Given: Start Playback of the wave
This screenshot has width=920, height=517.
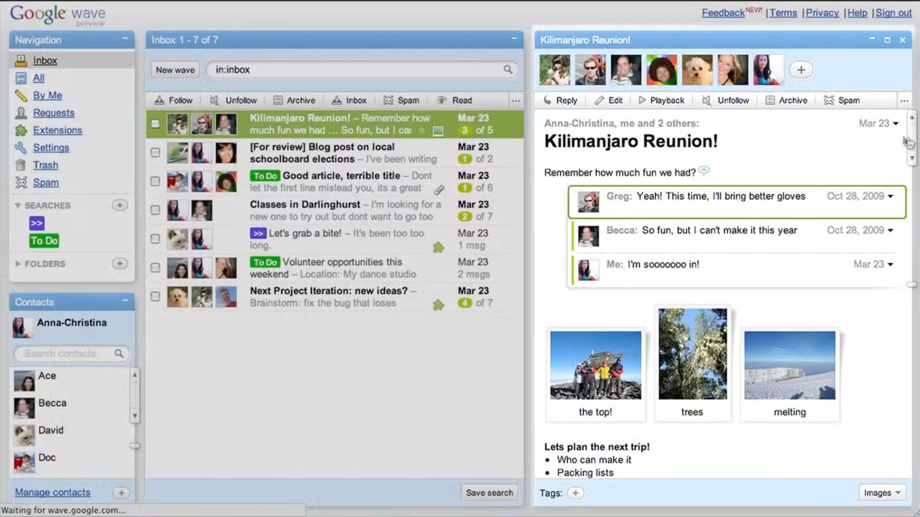Looking at the screenshot, I should (661, 100).
